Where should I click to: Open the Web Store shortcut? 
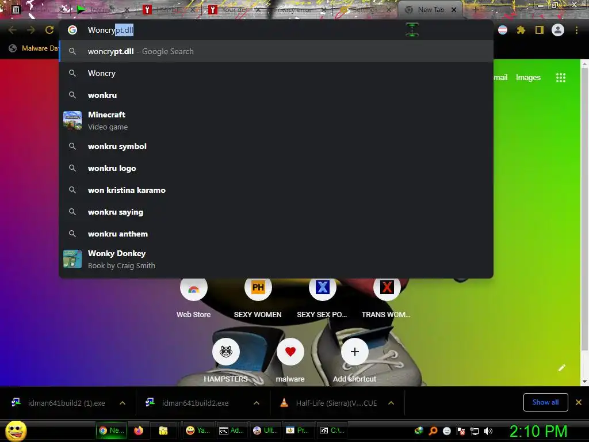193,298
